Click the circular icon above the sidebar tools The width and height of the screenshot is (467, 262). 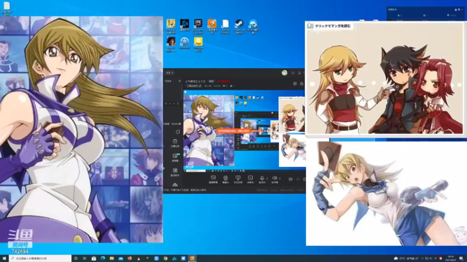(x=177, y=132)
